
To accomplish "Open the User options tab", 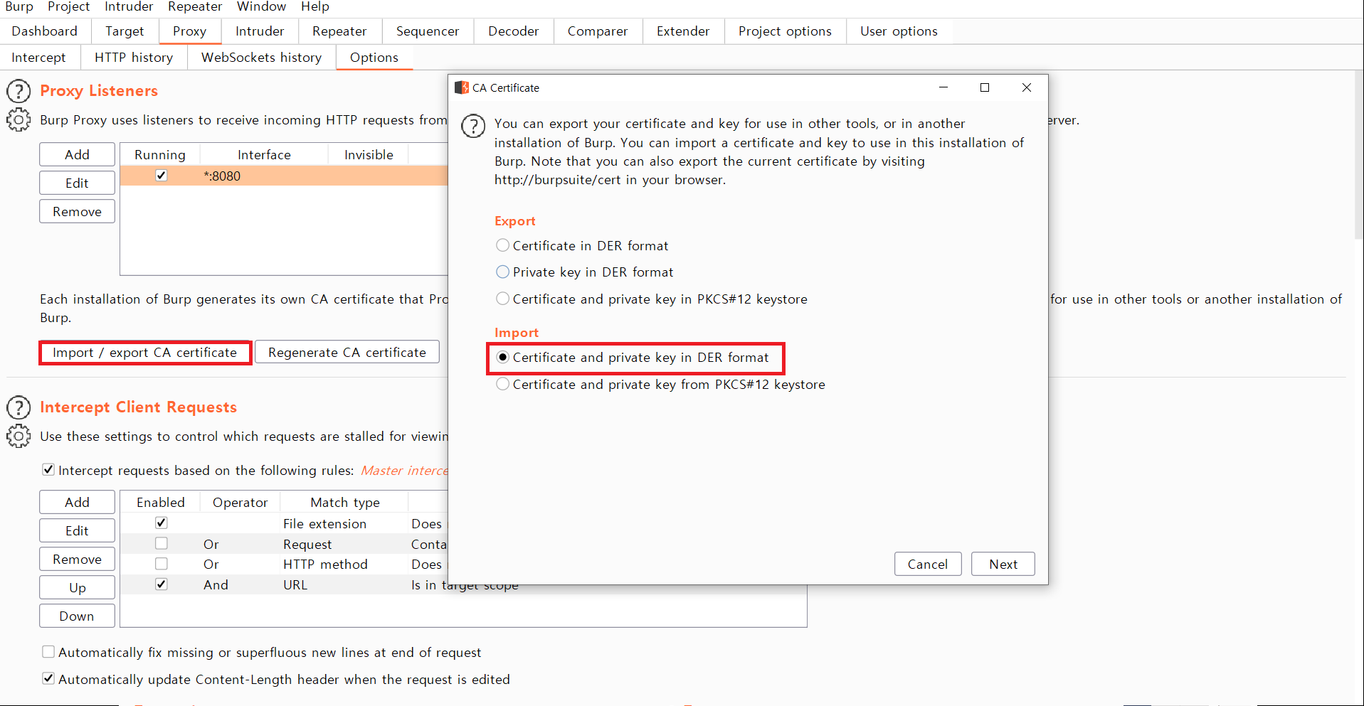I will coord(899,31).
